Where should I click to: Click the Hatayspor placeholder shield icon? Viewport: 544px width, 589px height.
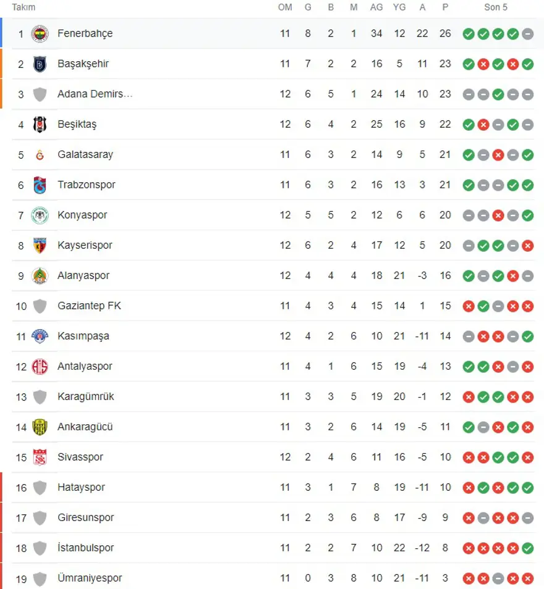(40, 487)
